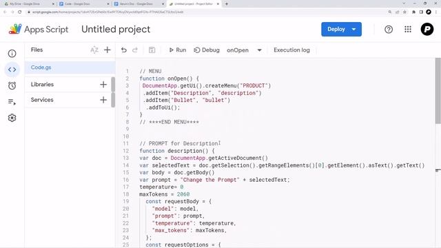Click "temperature= 0" assignment line
441x248 pixels.
tap(161, 187)
